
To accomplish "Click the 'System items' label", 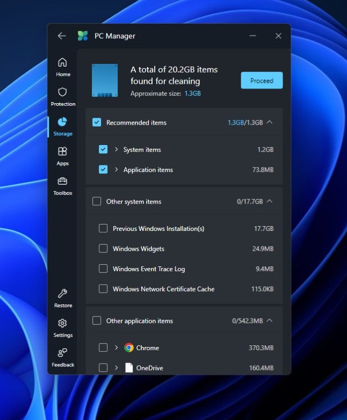I will [x=142, y=149].
